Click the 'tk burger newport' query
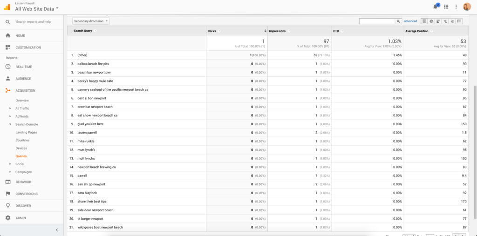Screen dimensions: 477x236 click(90, 219)
